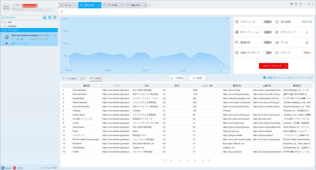The height and width of the screenshot is (170, 316).
Task: Click the データ数 67 link in sidebar
Action: click(22, 39)
